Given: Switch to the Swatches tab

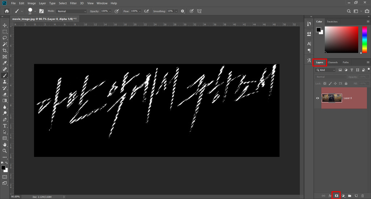Looking at the screenshot, I should click(x=332, y=21).
